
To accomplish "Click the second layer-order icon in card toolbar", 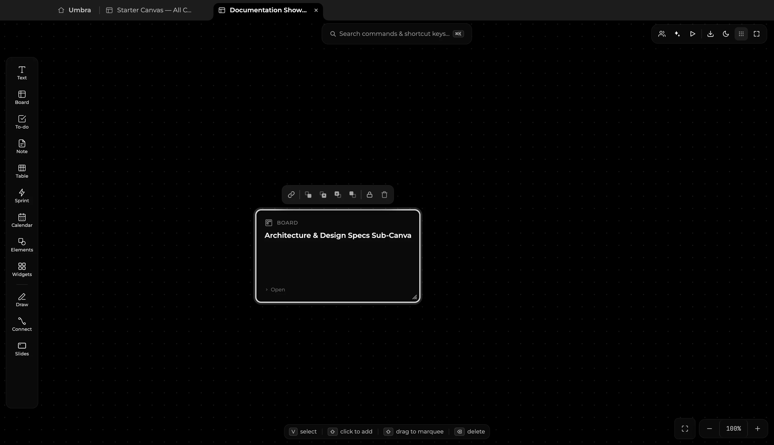I will click(323, 195).
